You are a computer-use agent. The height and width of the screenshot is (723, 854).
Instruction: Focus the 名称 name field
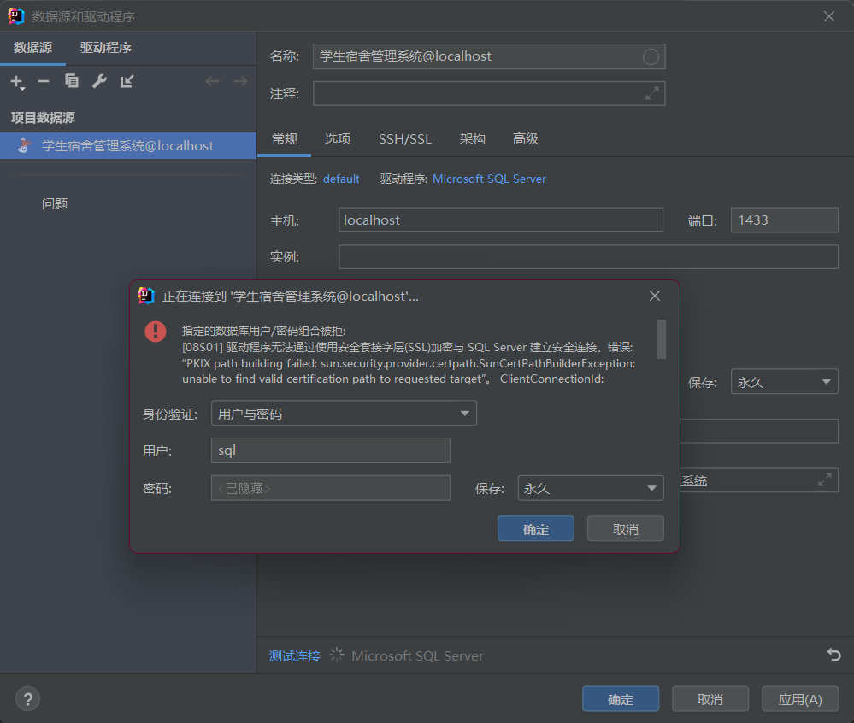tap(489, 56)
